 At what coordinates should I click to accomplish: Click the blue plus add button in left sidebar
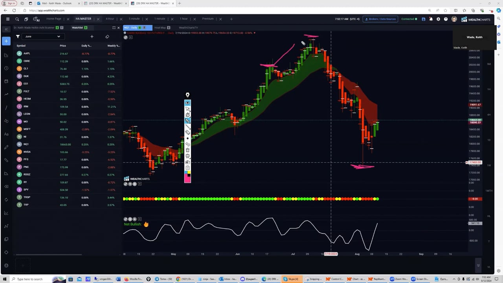pyautogui.click(x=6, y=41)
